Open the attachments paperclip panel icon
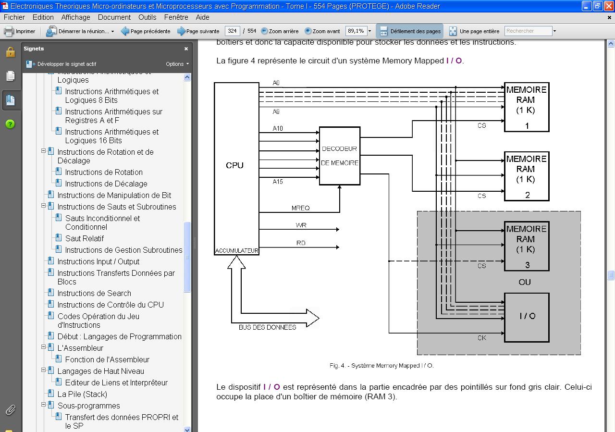 tap(10, 410)
